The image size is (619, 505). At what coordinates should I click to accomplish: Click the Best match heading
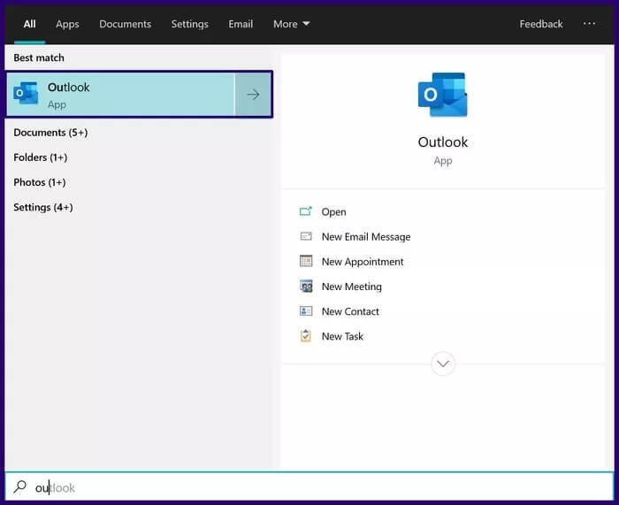[39, 57]
